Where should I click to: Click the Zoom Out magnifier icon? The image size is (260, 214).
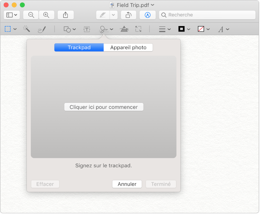(31, 15)
